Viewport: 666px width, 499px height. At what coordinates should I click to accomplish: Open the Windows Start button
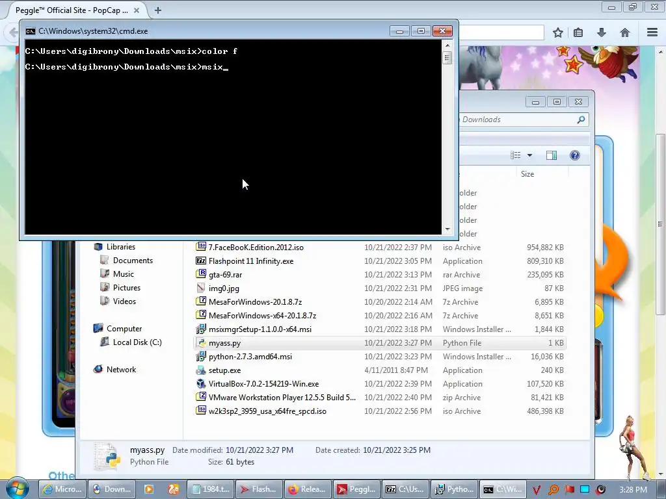[x=17, y=488]
